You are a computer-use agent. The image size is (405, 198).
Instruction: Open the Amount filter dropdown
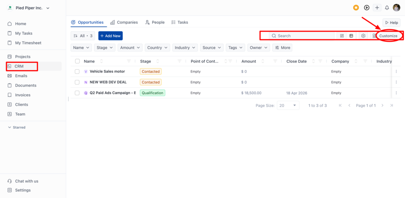pos(130,48)
